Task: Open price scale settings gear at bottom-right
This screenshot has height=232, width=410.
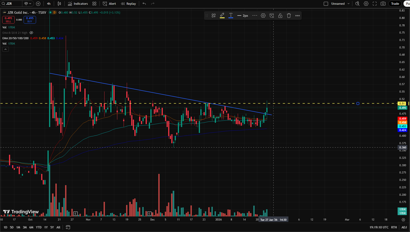Action: (404, 219)
